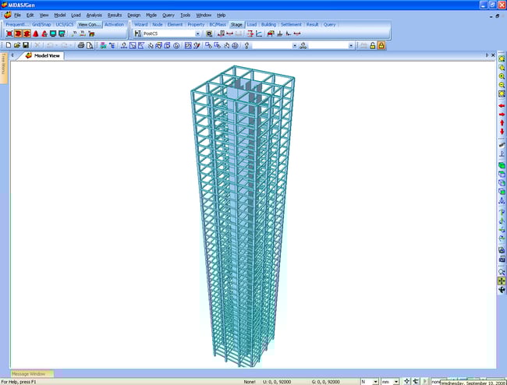Click the Print Preview icon

pos(90,45)
